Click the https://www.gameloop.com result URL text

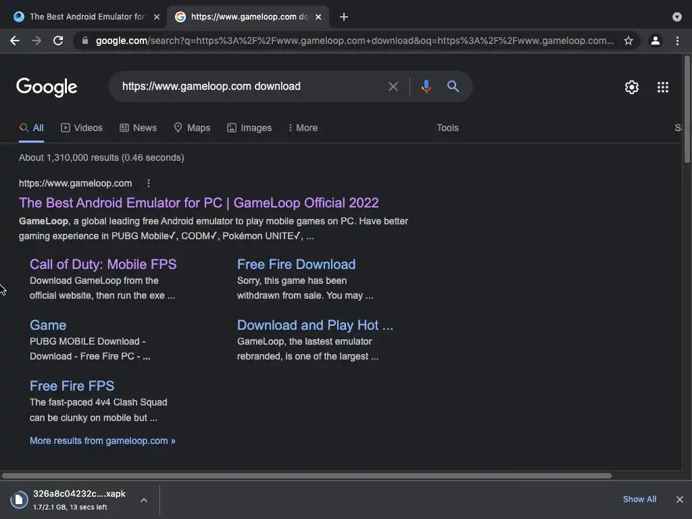[76, 183]
